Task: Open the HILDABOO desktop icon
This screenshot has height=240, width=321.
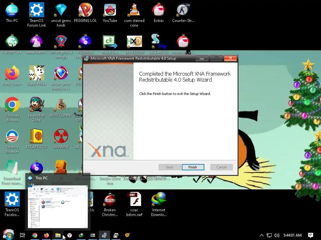Action: point(159,44)
